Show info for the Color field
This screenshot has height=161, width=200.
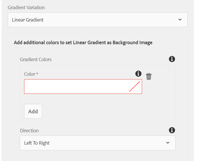pos(138,73)
